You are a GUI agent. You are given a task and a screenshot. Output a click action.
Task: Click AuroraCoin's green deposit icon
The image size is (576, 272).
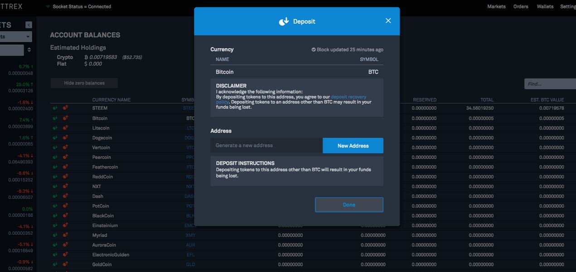pyautogui.click(x=55, y=245)
